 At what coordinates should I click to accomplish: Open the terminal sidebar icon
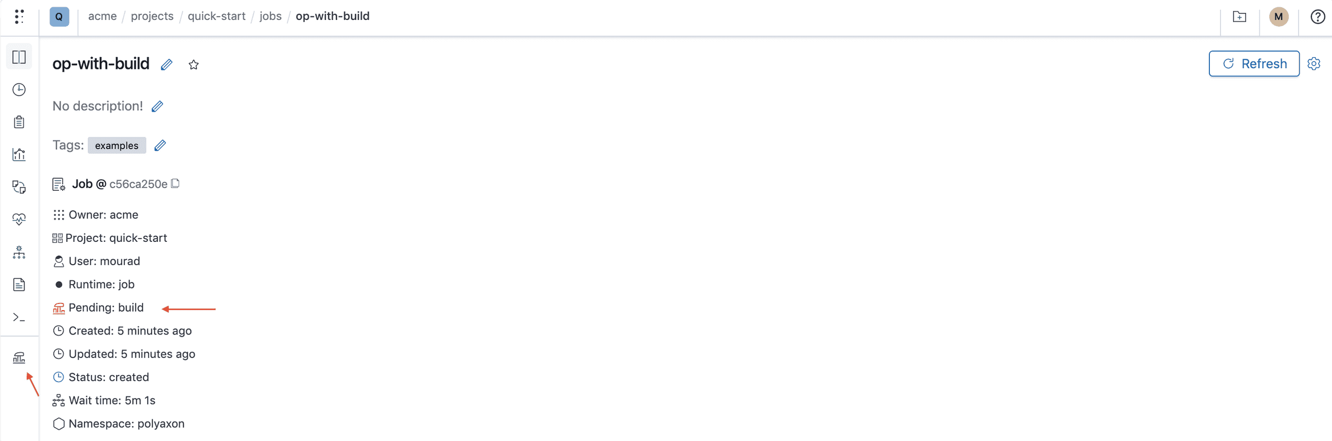(19, 317)
